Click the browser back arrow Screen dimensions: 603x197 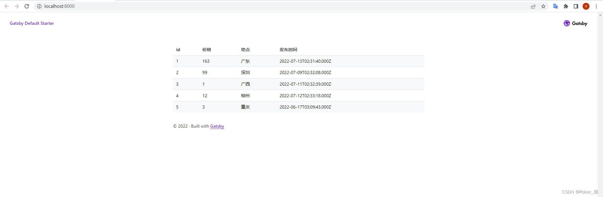tap(7, 6)
